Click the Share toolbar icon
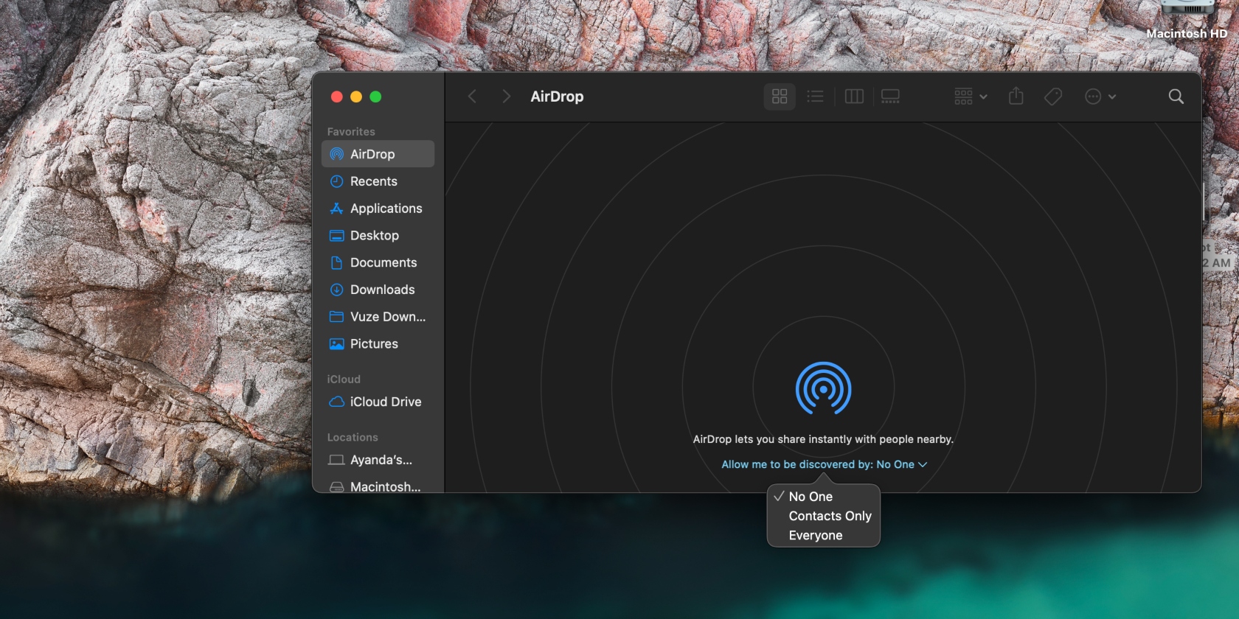Screen dimensions: 1239x619 coord(1016,97)
